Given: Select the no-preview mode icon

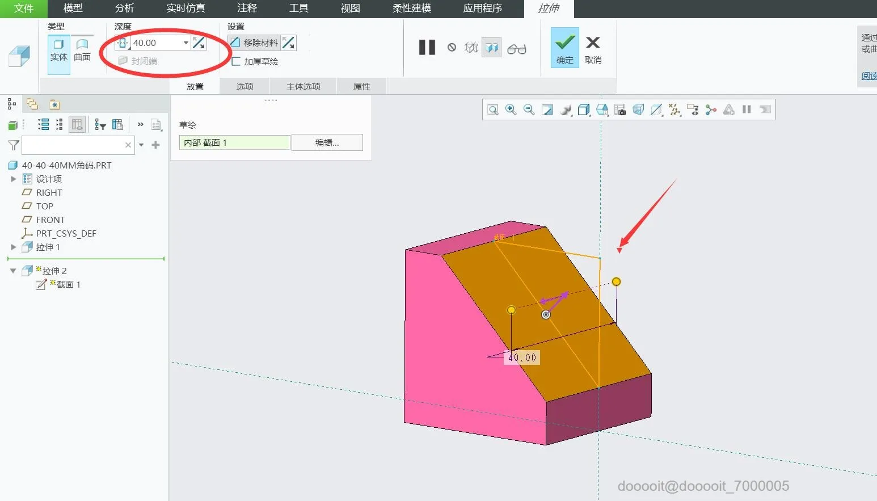Looking at the screenshot, I should click(452, 48).
